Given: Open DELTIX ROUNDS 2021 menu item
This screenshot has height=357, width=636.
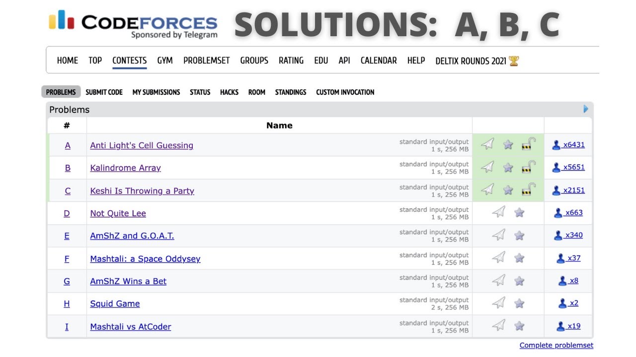Looking at the screenshot, I should [477, 61].
